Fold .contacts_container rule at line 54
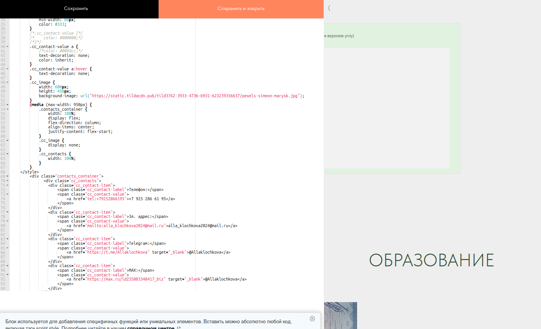The height and width of the screenshot is (329, 541). pyautogui.click(x=8, y=110)
